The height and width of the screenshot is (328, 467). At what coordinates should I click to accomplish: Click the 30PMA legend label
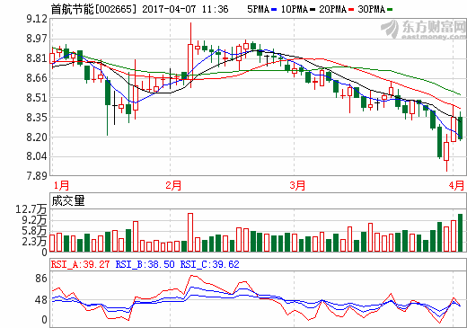coord(371,10)
